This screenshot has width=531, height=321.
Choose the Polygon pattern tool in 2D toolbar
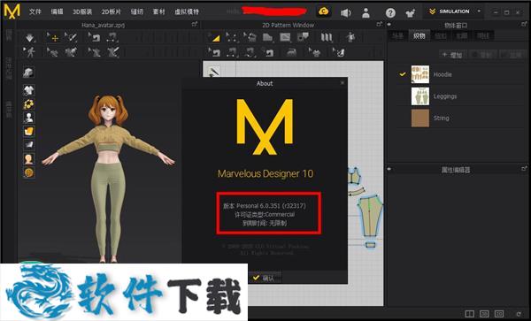(250, 37)
